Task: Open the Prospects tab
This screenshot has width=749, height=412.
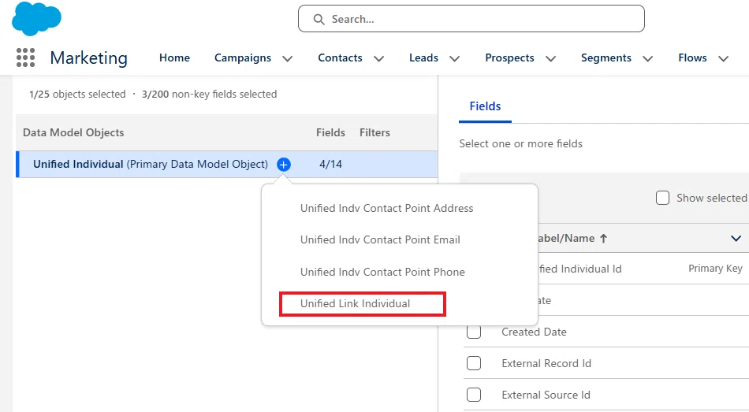Action: [x=509, y=58]
